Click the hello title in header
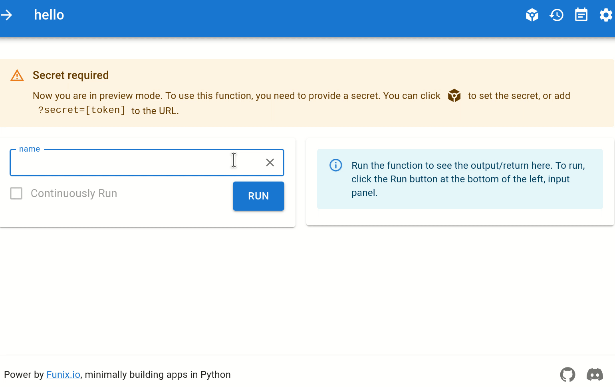The image size is (615, 387). 49,15
